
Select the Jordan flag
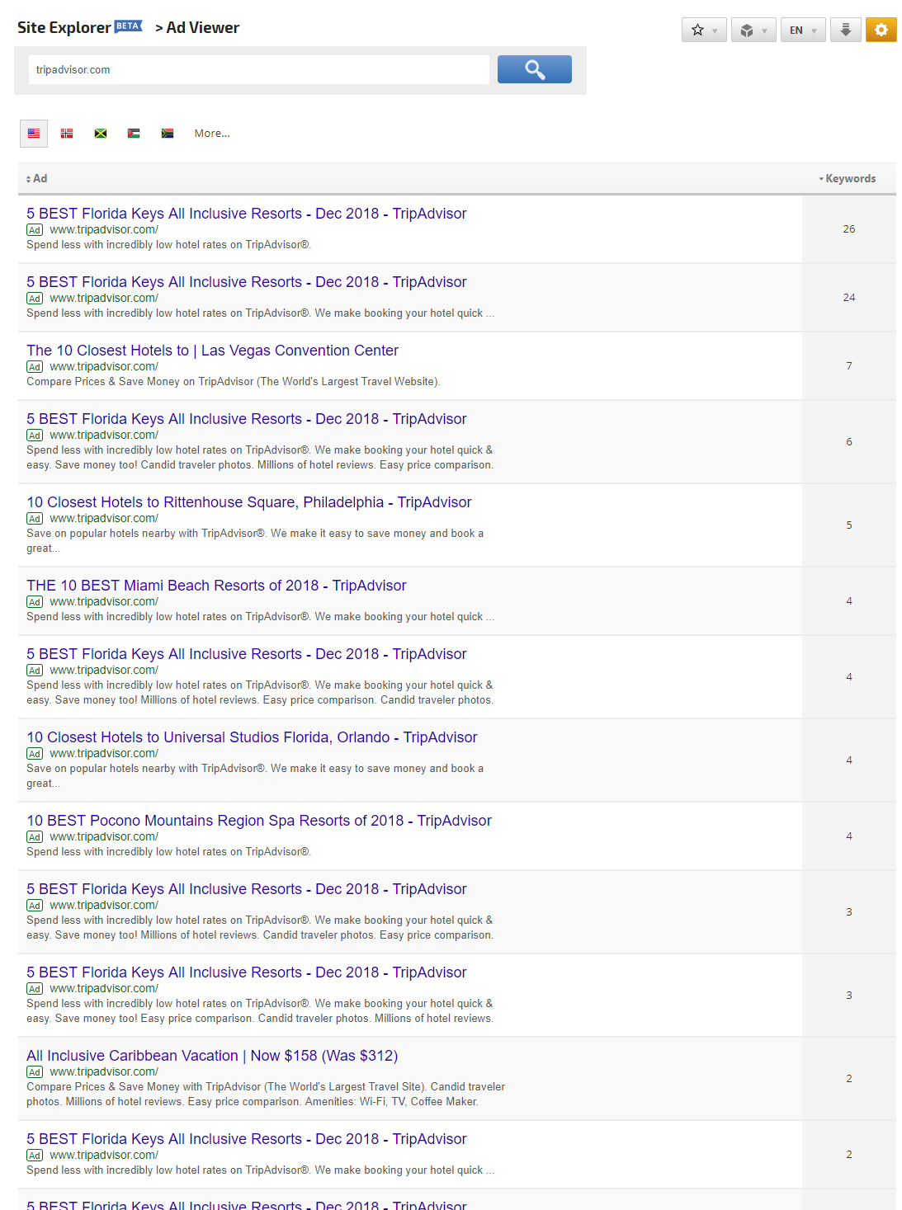134,133
